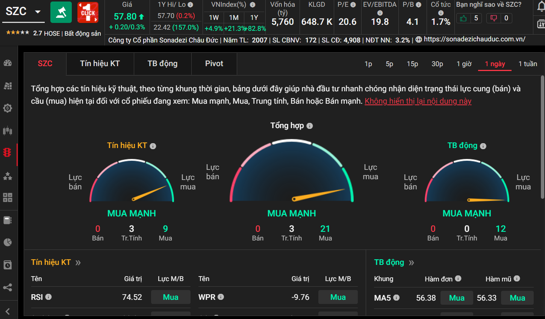Vote thumbs up for SZC

[463, 18]
